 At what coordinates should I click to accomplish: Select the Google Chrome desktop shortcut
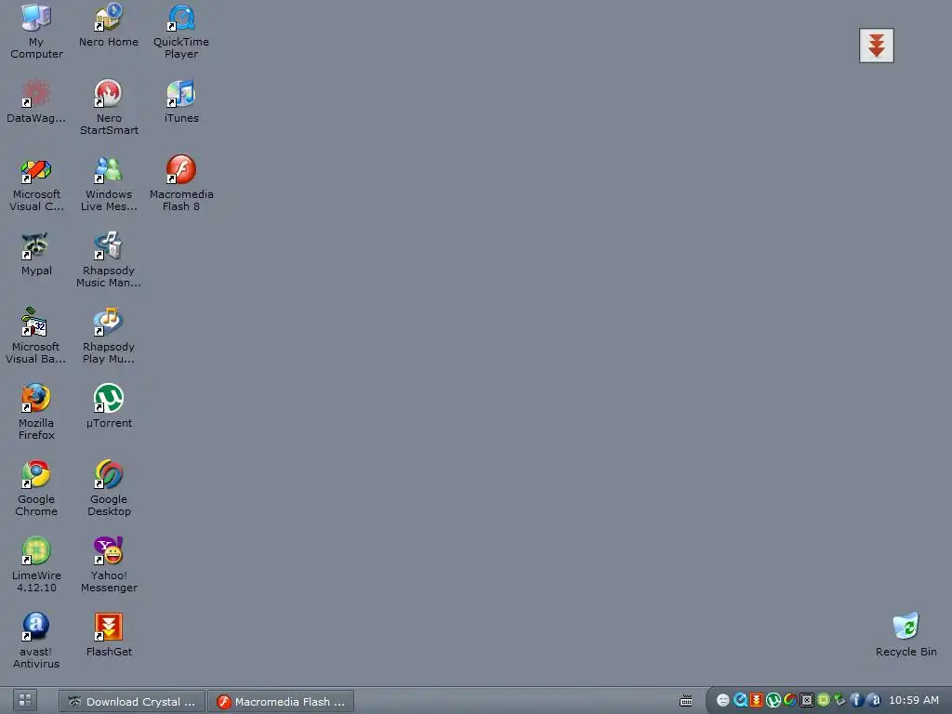click(36, 488)
